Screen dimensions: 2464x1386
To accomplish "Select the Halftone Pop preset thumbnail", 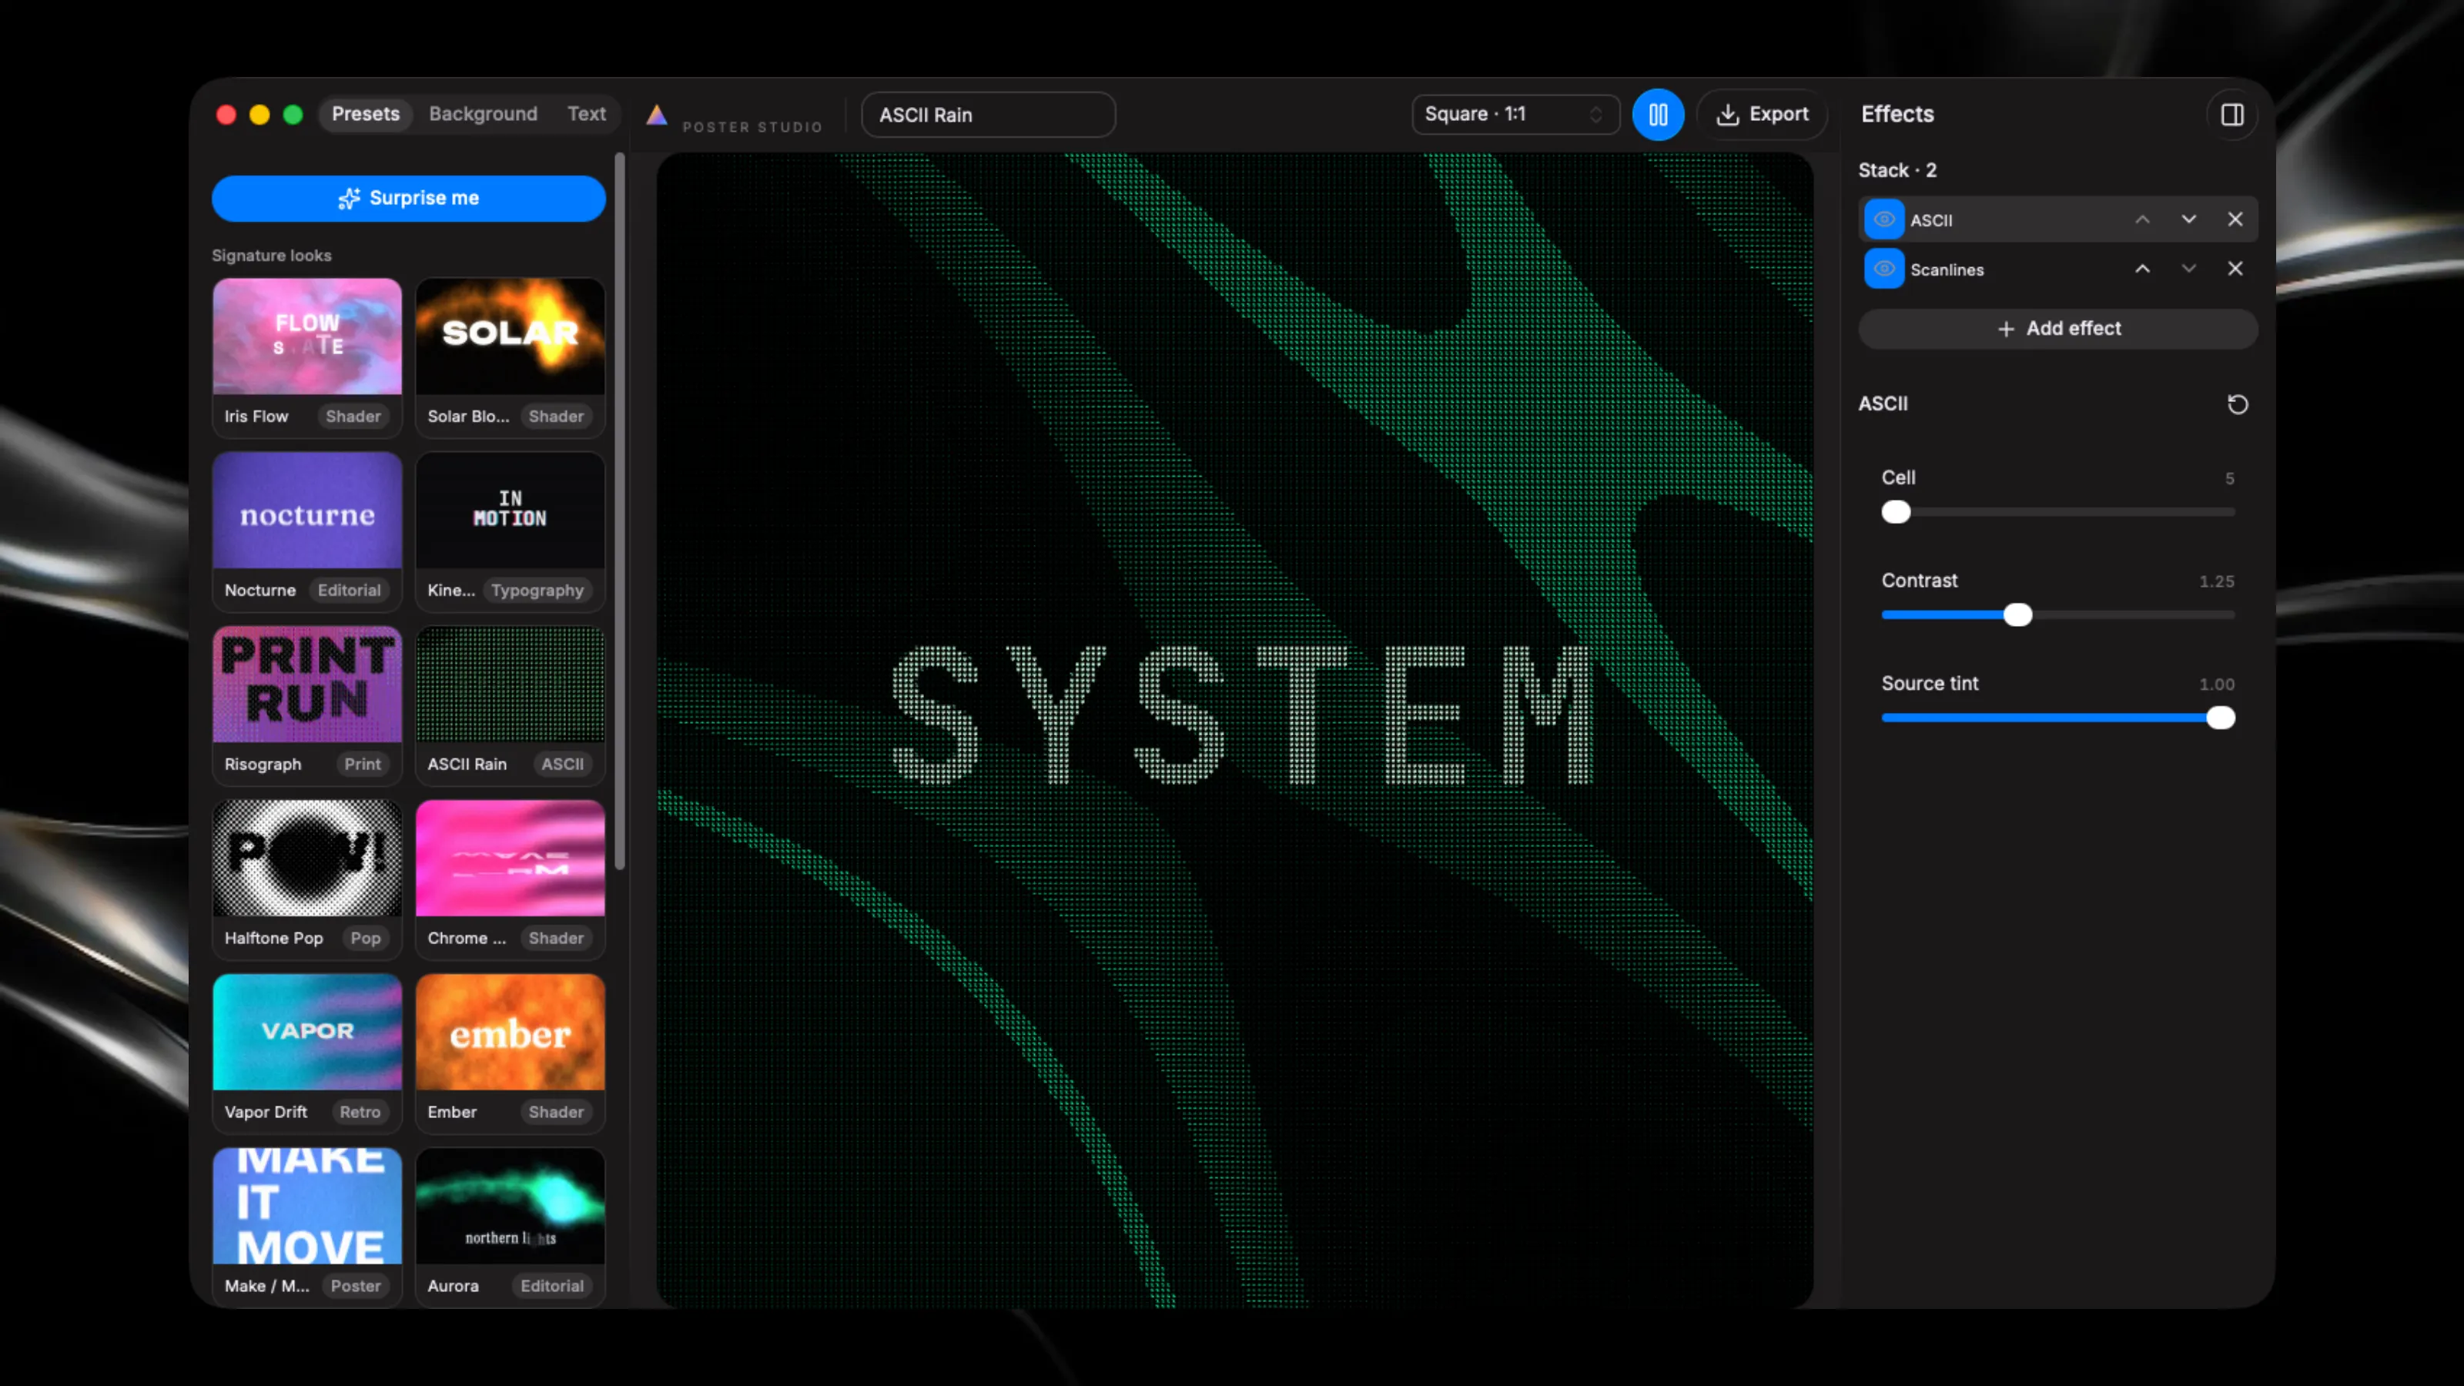I will [x=307, y=859].
